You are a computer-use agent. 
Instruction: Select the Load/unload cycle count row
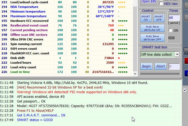66,2
